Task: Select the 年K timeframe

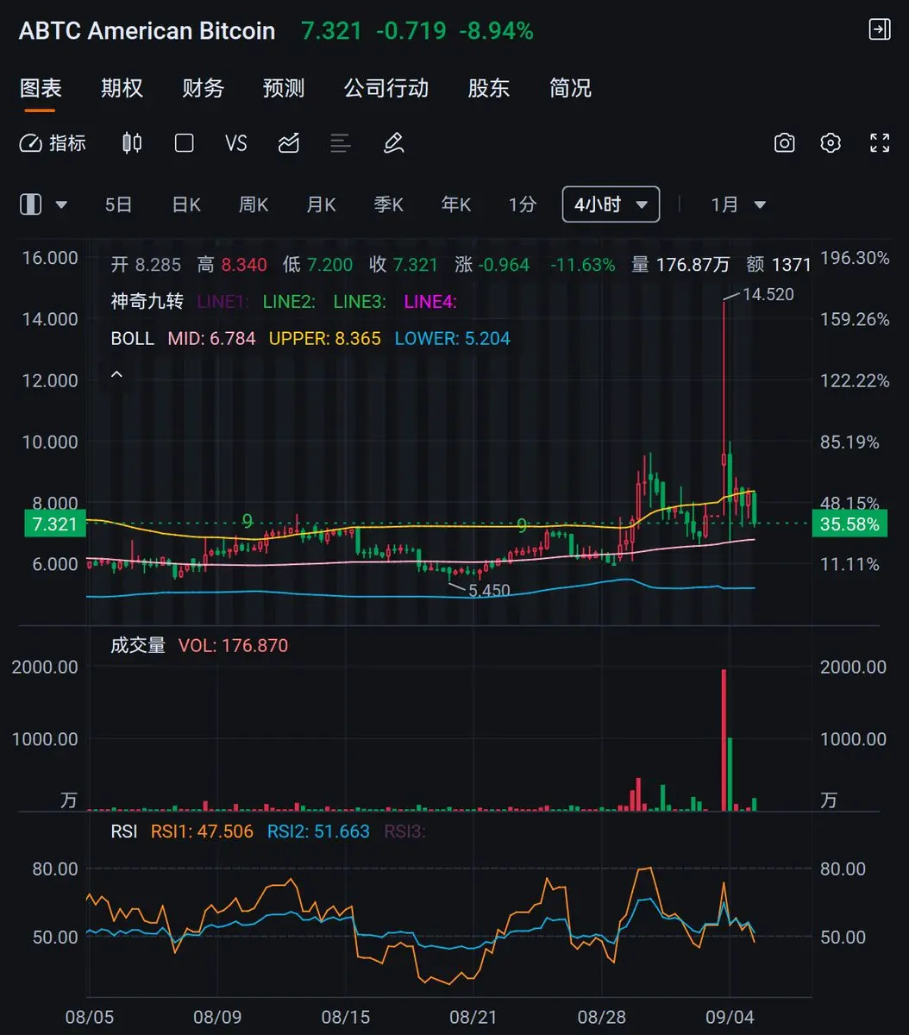Action: click(456, 204)
